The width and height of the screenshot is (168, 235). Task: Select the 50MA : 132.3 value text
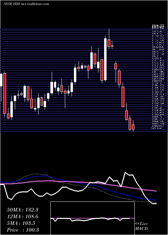click(x=23, y=210)
